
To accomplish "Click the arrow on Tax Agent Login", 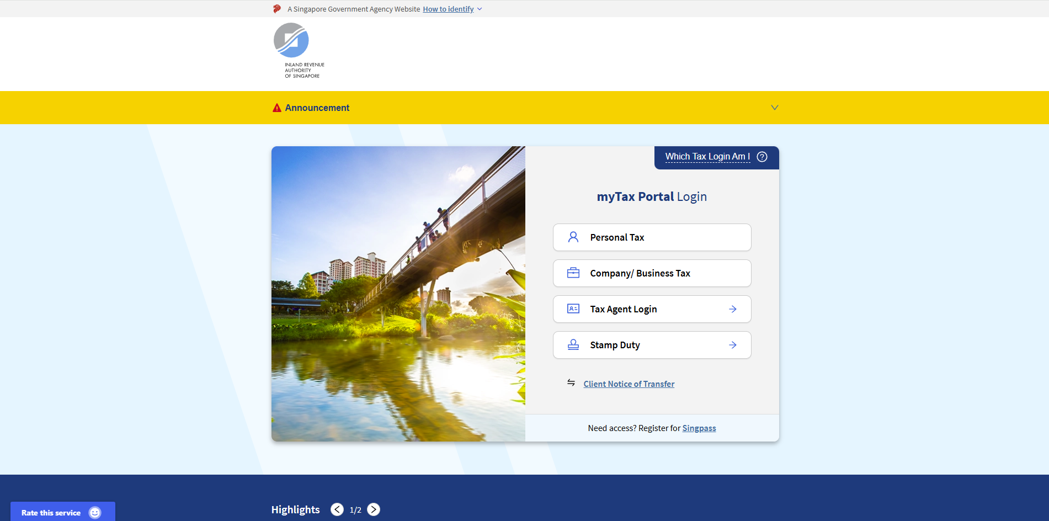I will pos(733,309).
